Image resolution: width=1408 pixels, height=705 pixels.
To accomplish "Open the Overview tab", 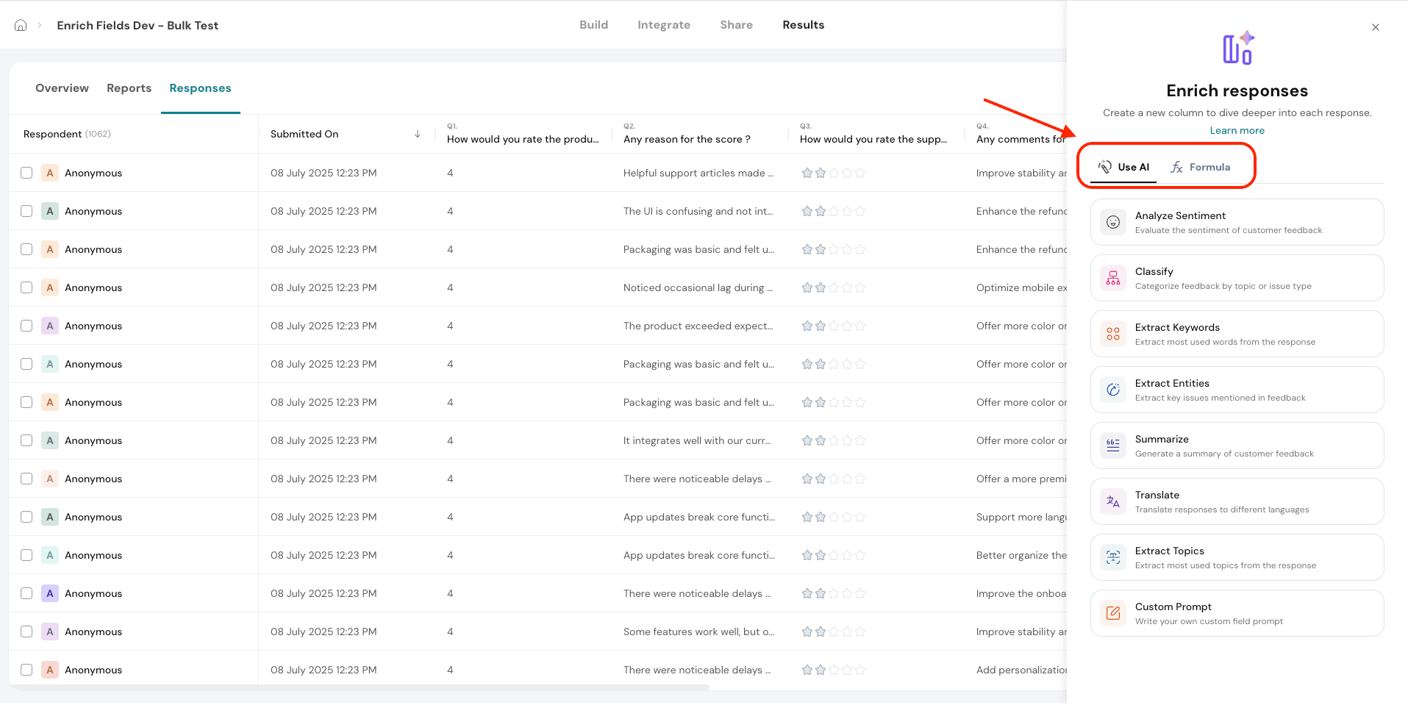I will click(x=62, y=88).
